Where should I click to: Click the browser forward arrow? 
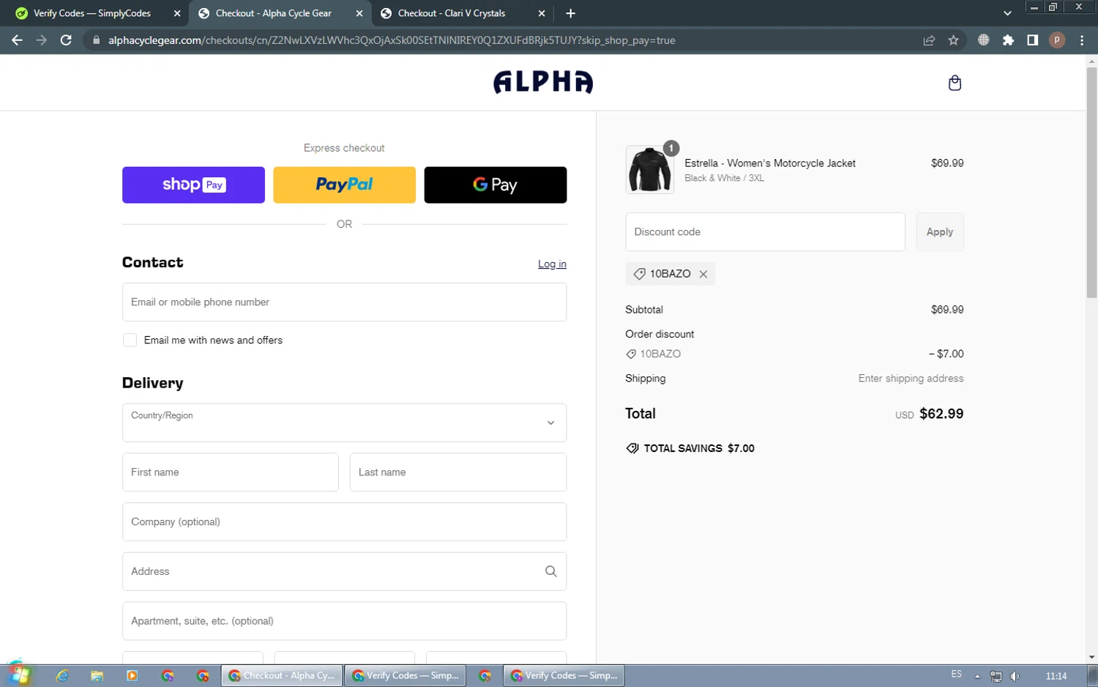pos(42,40)
